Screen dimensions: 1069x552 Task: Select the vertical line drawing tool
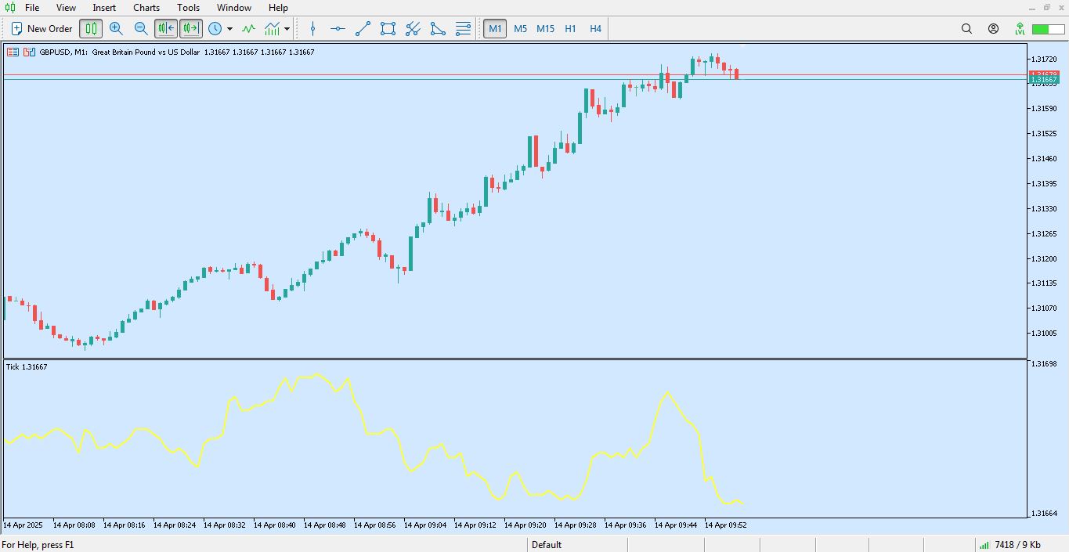[x=313, y=29]
